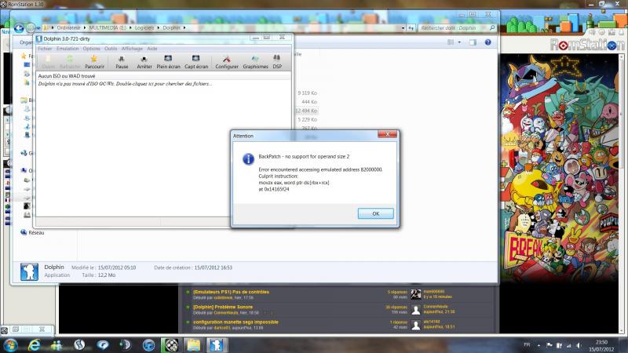
Task: Open the Options menu in Dolphin
Action: 91,49
